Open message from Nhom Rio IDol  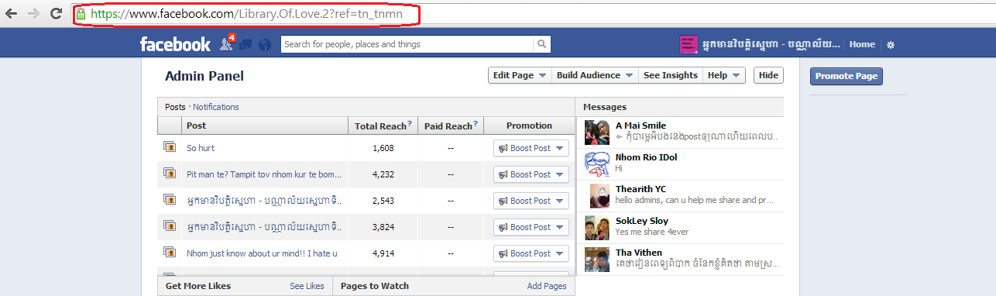coord(680,164)
